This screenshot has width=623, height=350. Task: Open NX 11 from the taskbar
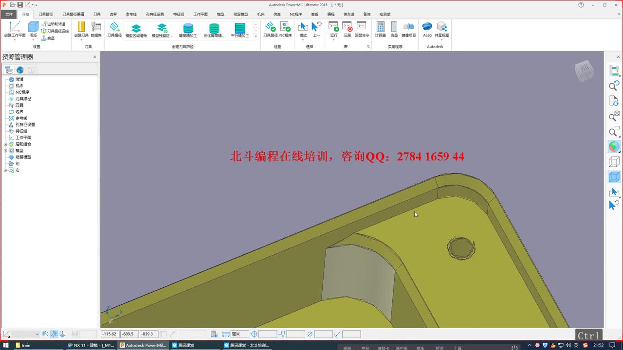(91, 345)
